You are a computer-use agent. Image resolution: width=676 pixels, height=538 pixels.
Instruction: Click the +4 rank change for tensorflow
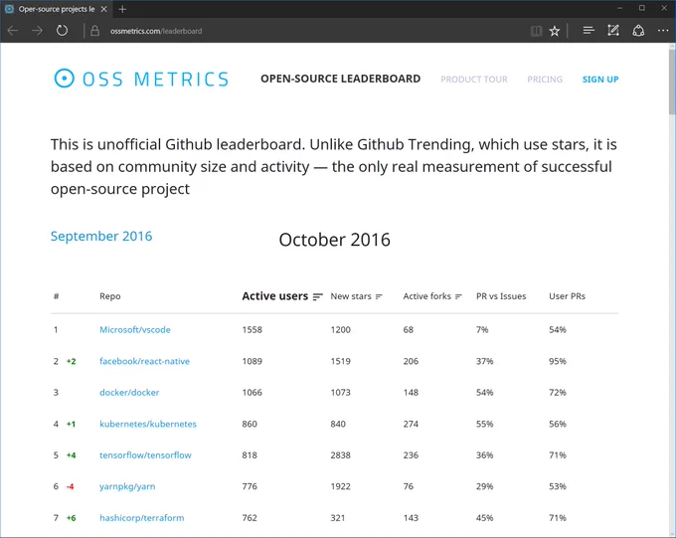pyautogui.click(x=72, y=455)
